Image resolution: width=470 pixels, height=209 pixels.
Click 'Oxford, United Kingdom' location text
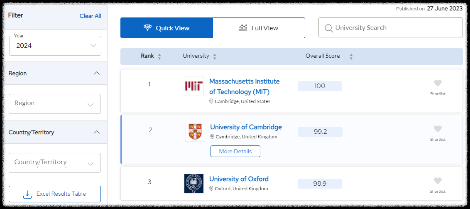(x=241, y=189)
